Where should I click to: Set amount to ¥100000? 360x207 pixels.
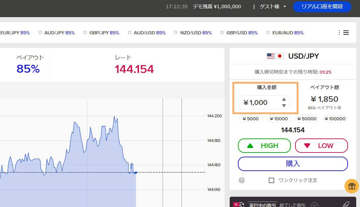point(335,119)
